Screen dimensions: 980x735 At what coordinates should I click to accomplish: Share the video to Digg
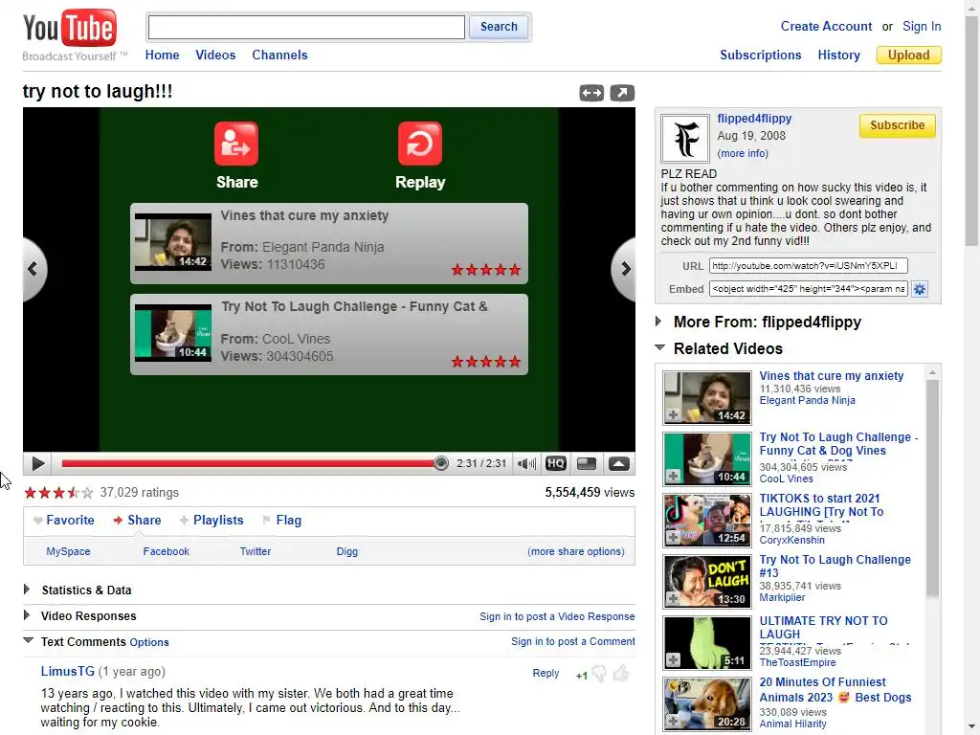346,551
